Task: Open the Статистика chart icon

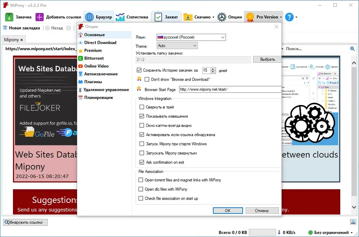Action: tap(120, 17)
